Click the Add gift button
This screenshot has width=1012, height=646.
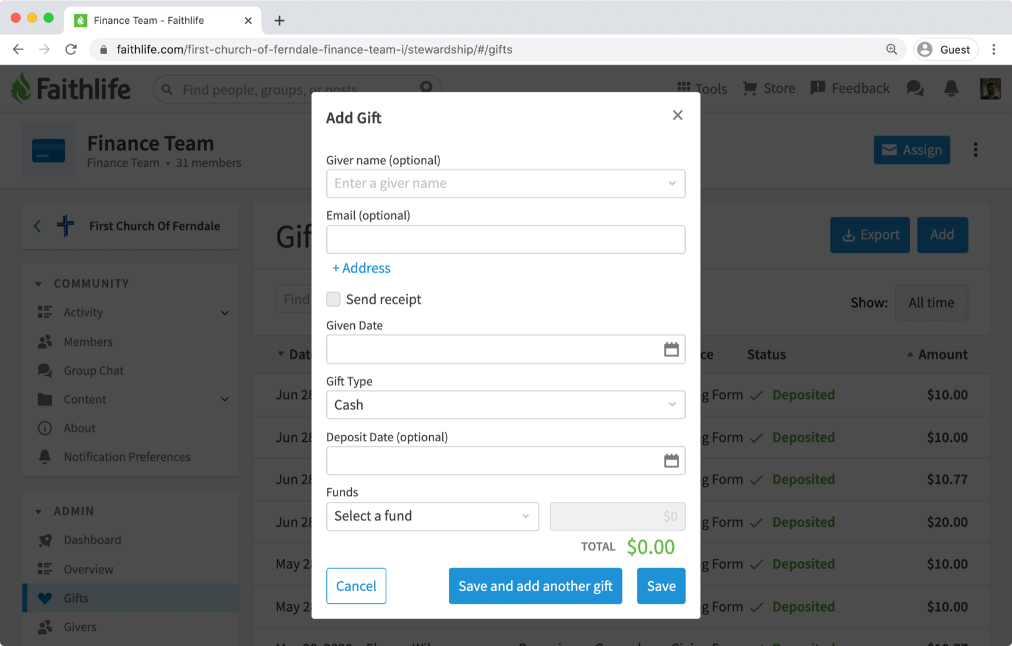tap(942, 235)
